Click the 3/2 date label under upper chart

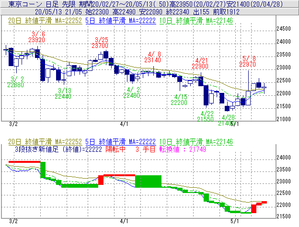click(13, 124)
